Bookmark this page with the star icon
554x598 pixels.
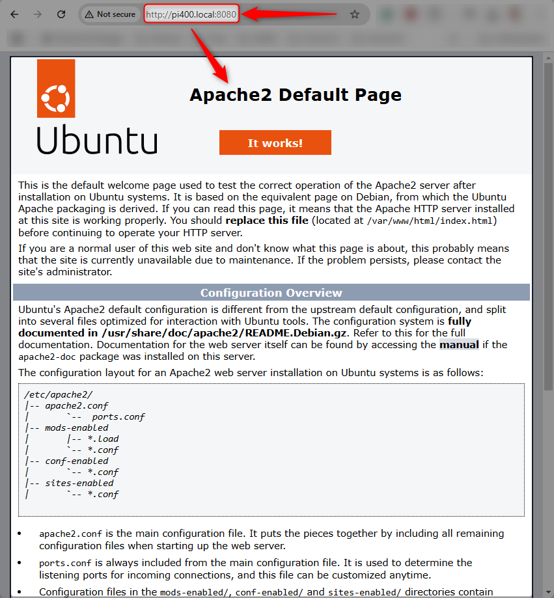(355, 14)
